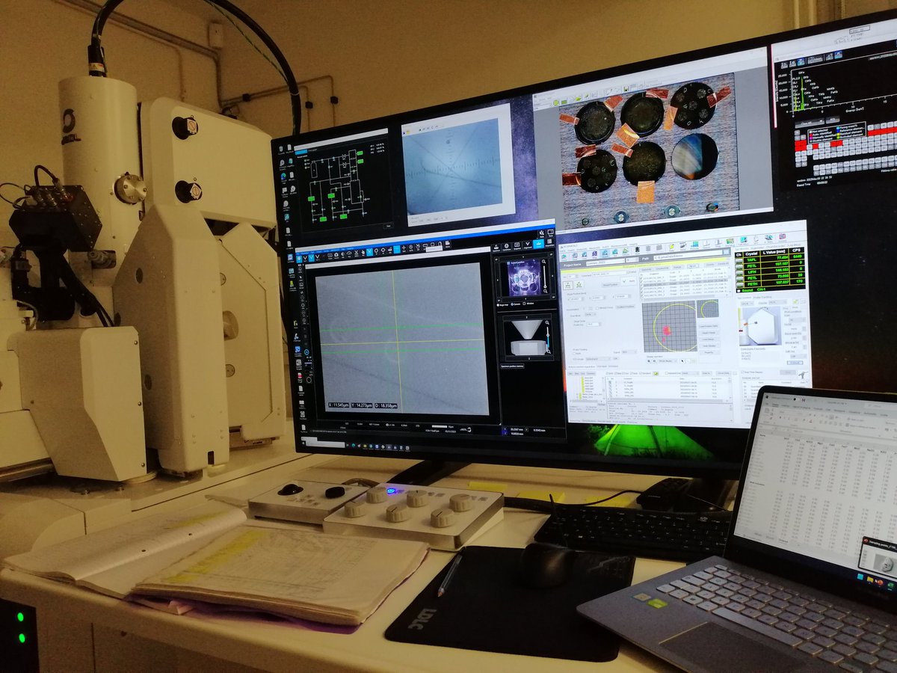The height and width of the screenshot is (673, 897).
Task: Click the purple sample holder navigation thumbnail
Action: tap(525, 277)
